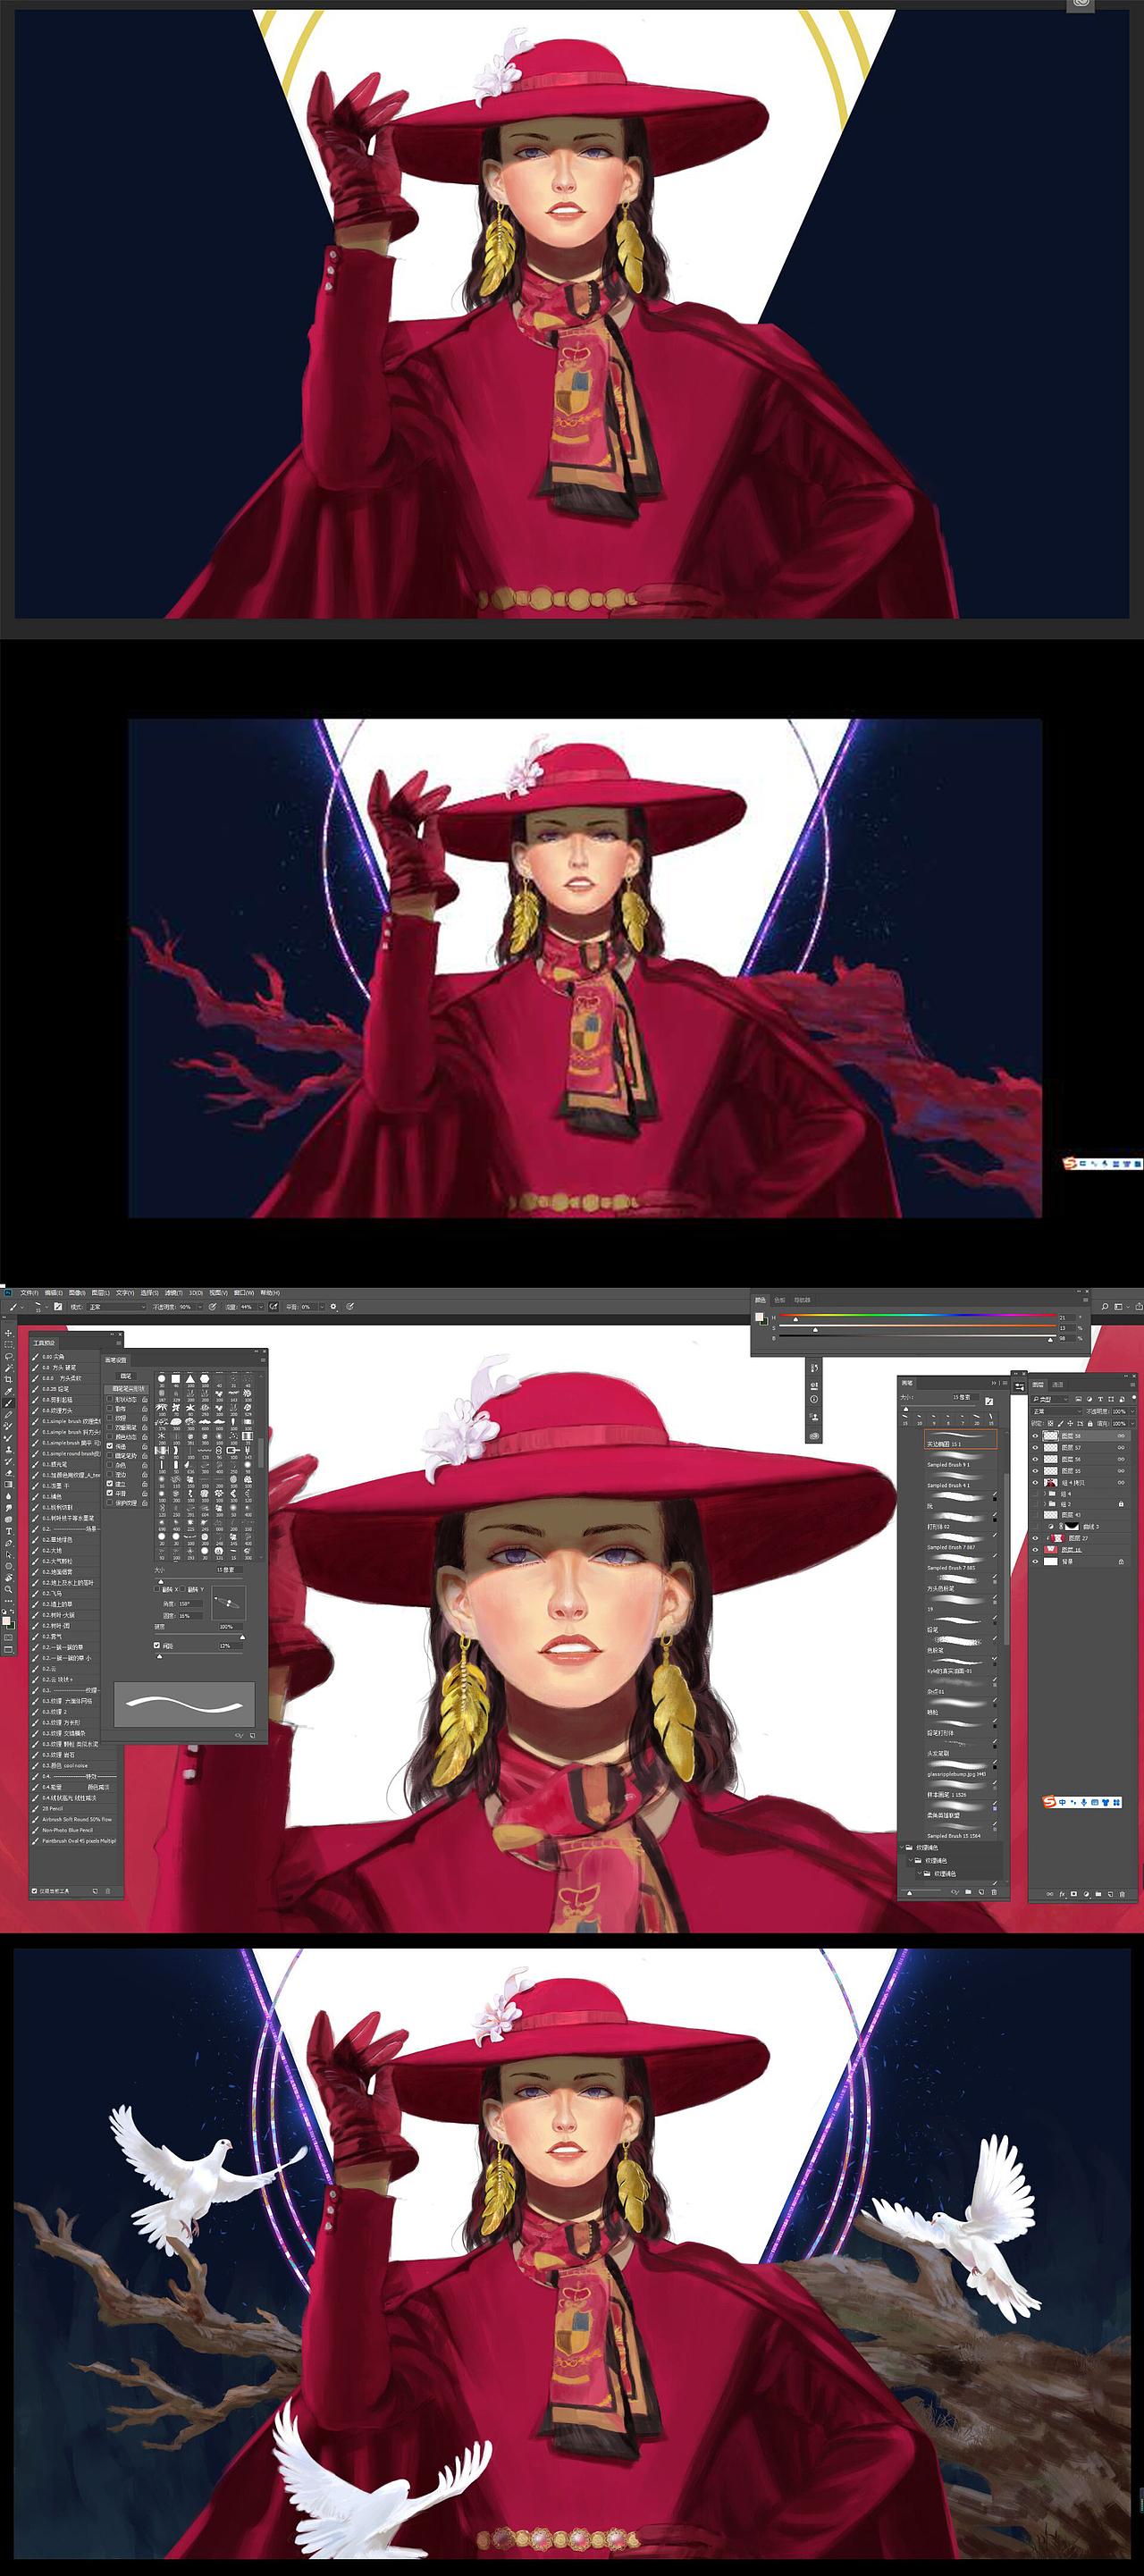1144x2576 pixels.
Task: Open brush settings toggle in Brushes panel
Action: coord(989,1401)
